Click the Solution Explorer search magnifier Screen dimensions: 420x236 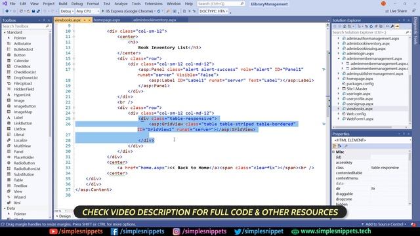[408, 32]
